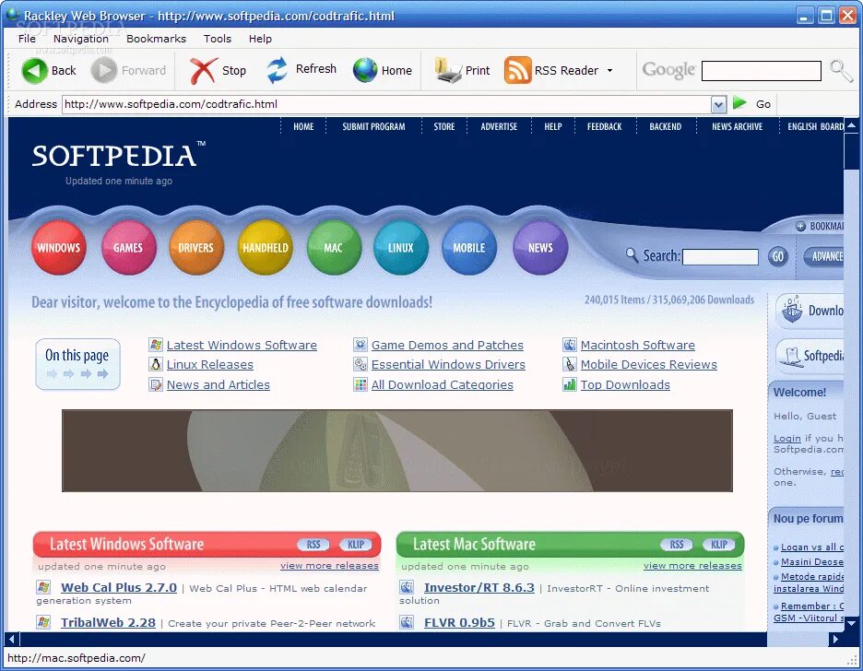Viewport: 863px width, 671px height.
Task: Click view more releases under Windows Software
Action: point(330,565)
